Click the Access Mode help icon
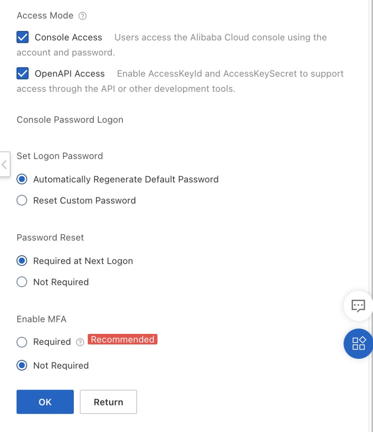This screenshot has width=373, height=432. click(82, 16)
